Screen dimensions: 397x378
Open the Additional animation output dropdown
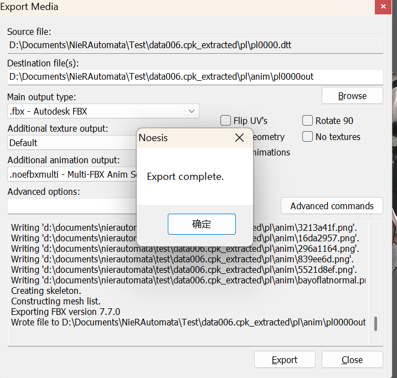pyautogui.click(x=72, y=174)
